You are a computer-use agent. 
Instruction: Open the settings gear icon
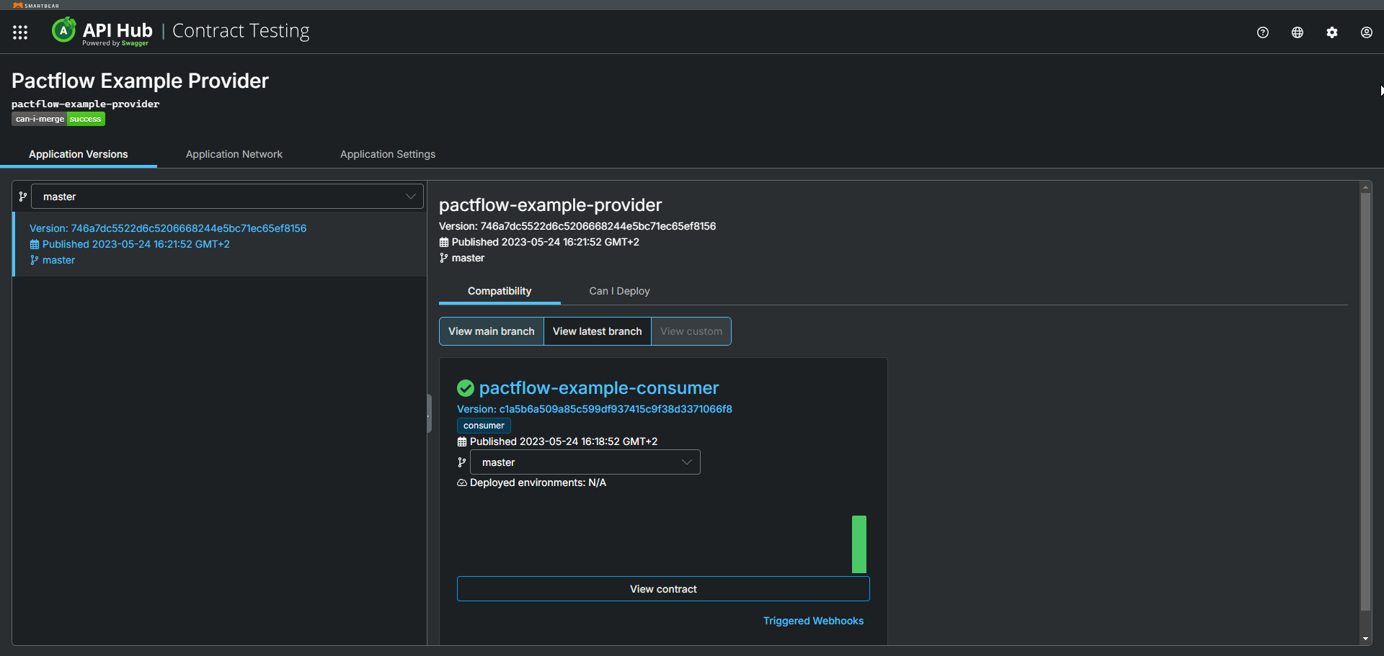1332,32
